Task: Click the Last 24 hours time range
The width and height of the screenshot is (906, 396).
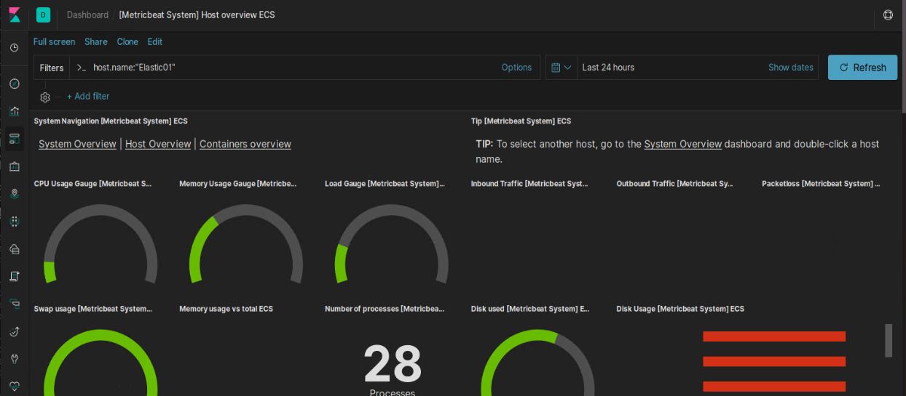Action: [x=608, y=68]
